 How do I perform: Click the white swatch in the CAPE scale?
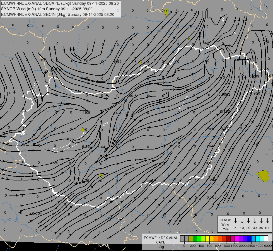pos(266,238)
